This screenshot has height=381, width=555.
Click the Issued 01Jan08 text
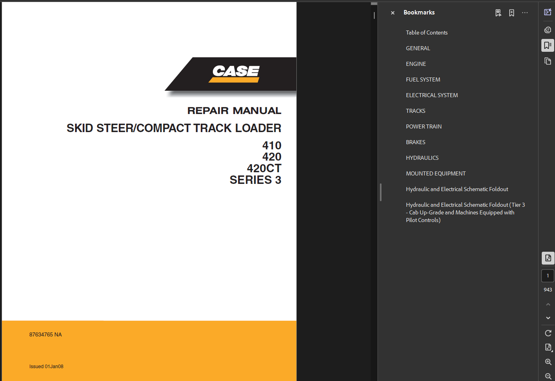46,366
